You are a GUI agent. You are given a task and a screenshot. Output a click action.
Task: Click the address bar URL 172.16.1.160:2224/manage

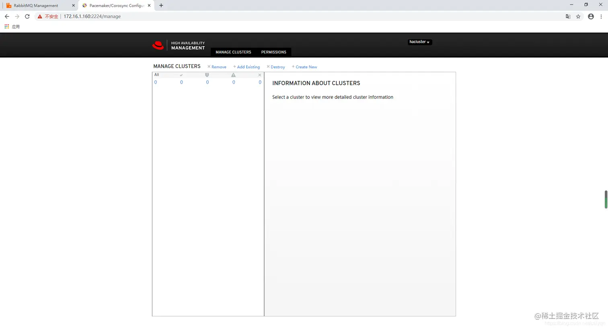(92, 16)
